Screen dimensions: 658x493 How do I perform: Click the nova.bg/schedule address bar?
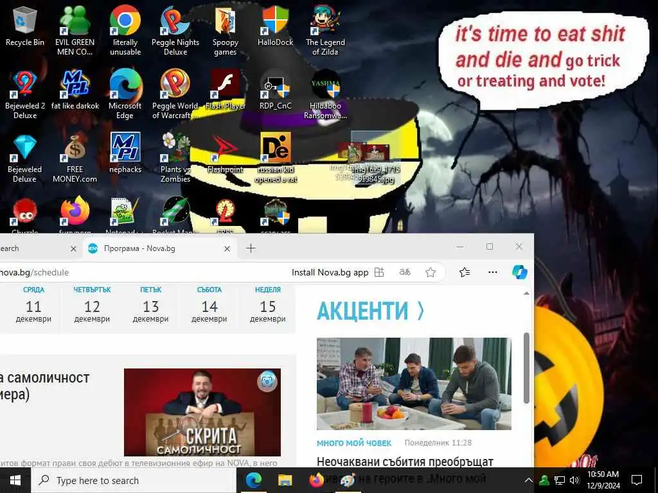(143, 272)
